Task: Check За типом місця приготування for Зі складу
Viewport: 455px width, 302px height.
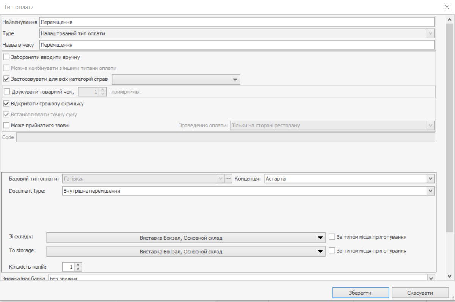Action: (332, 237)
